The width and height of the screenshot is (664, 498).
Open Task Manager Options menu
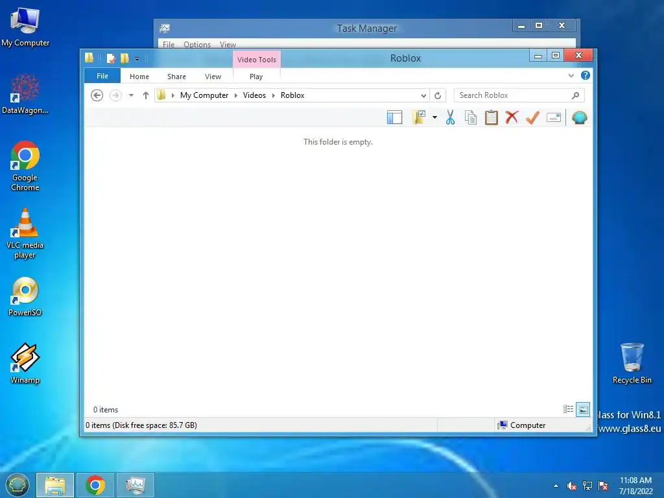click(197, 45)
